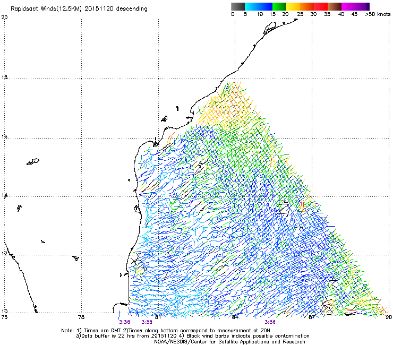Click the orange 25-30 knots legend segment
Viewport: 393px width, 345px height.
(x=307, y=6)
